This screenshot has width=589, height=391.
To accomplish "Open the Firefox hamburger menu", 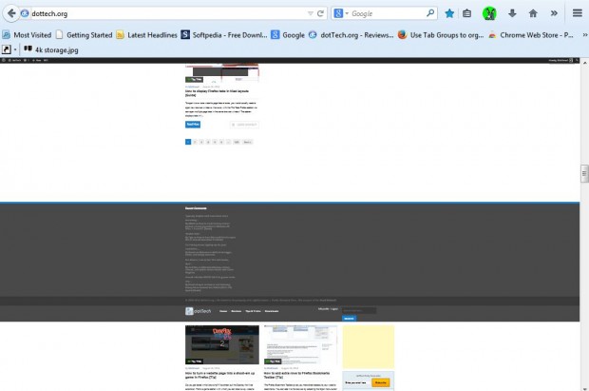I will pyautogui.click(x=578, y=13).
